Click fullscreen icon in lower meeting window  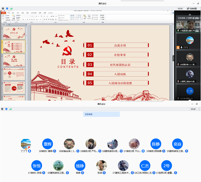tap(200, 109)
